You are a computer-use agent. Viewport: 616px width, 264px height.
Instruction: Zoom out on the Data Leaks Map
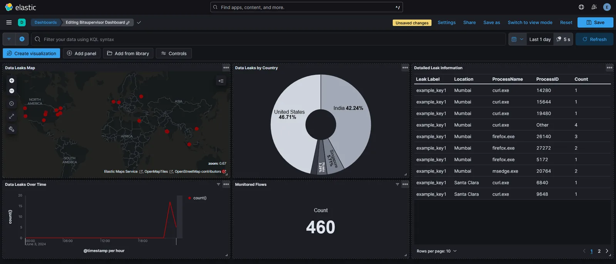(12, 91)
